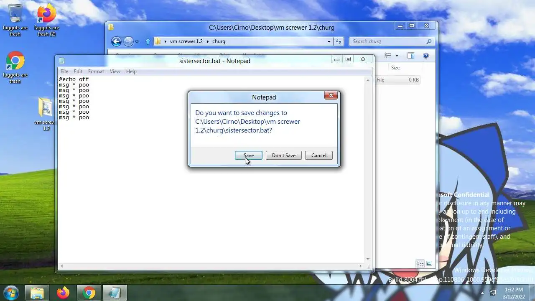Screen dimensions: 535x301
Task: Show hidden tray icons arrow
Action: [x=483, y=293]
